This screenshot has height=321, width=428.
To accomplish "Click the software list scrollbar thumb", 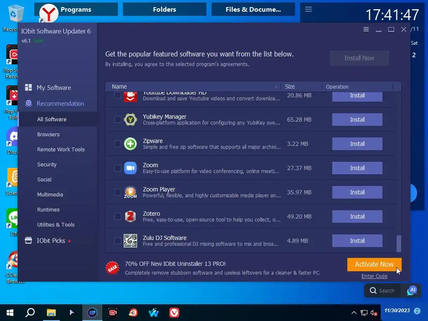I will tap(399, 244).
